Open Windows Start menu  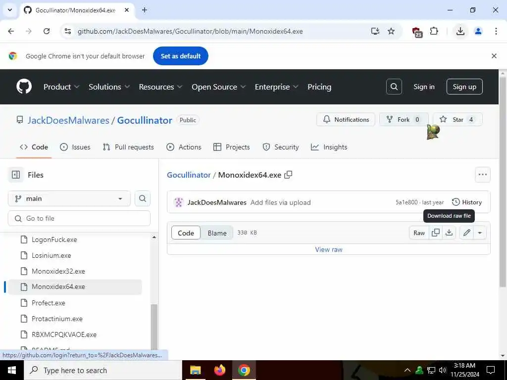[12, 370]
